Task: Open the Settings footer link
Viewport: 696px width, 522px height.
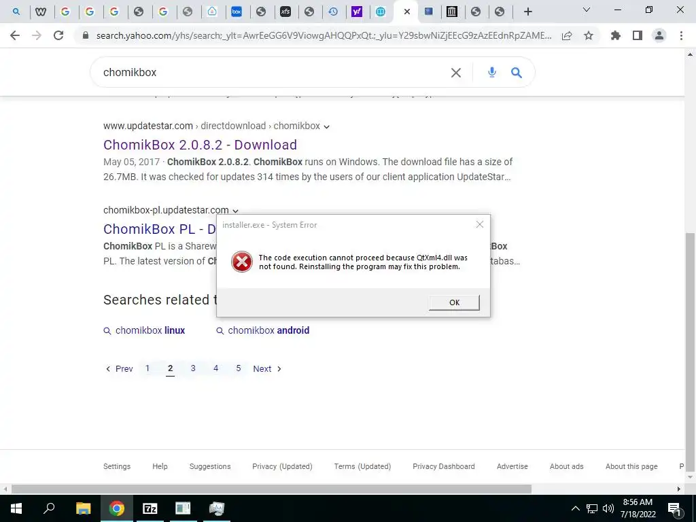Action: point(117,466)
